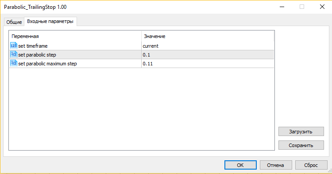Switch to the Общие tab
This screenshot has width=332, height=174.
(x=14, y=22)
